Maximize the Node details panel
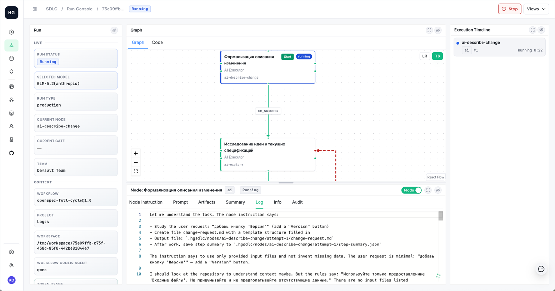This screenshot has height=291, width=555. coord(428,190)
